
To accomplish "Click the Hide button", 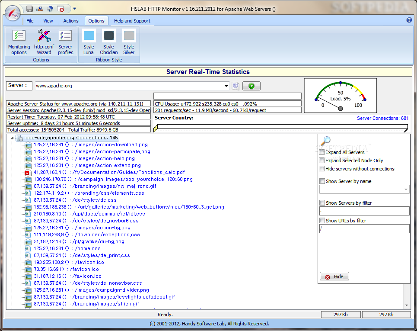I will point(334,276).
